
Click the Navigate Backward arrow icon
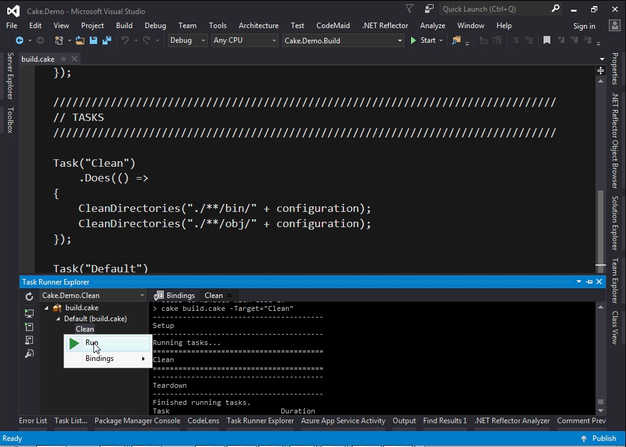click(x=19, y=40)
